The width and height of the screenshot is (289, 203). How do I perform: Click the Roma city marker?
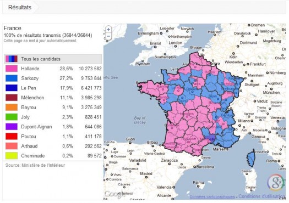point(279,161)
